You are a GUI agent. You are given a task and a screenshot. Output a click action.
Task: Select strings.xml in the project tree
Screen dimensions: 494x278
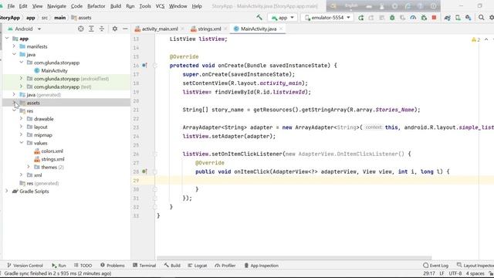coord(49,159)
